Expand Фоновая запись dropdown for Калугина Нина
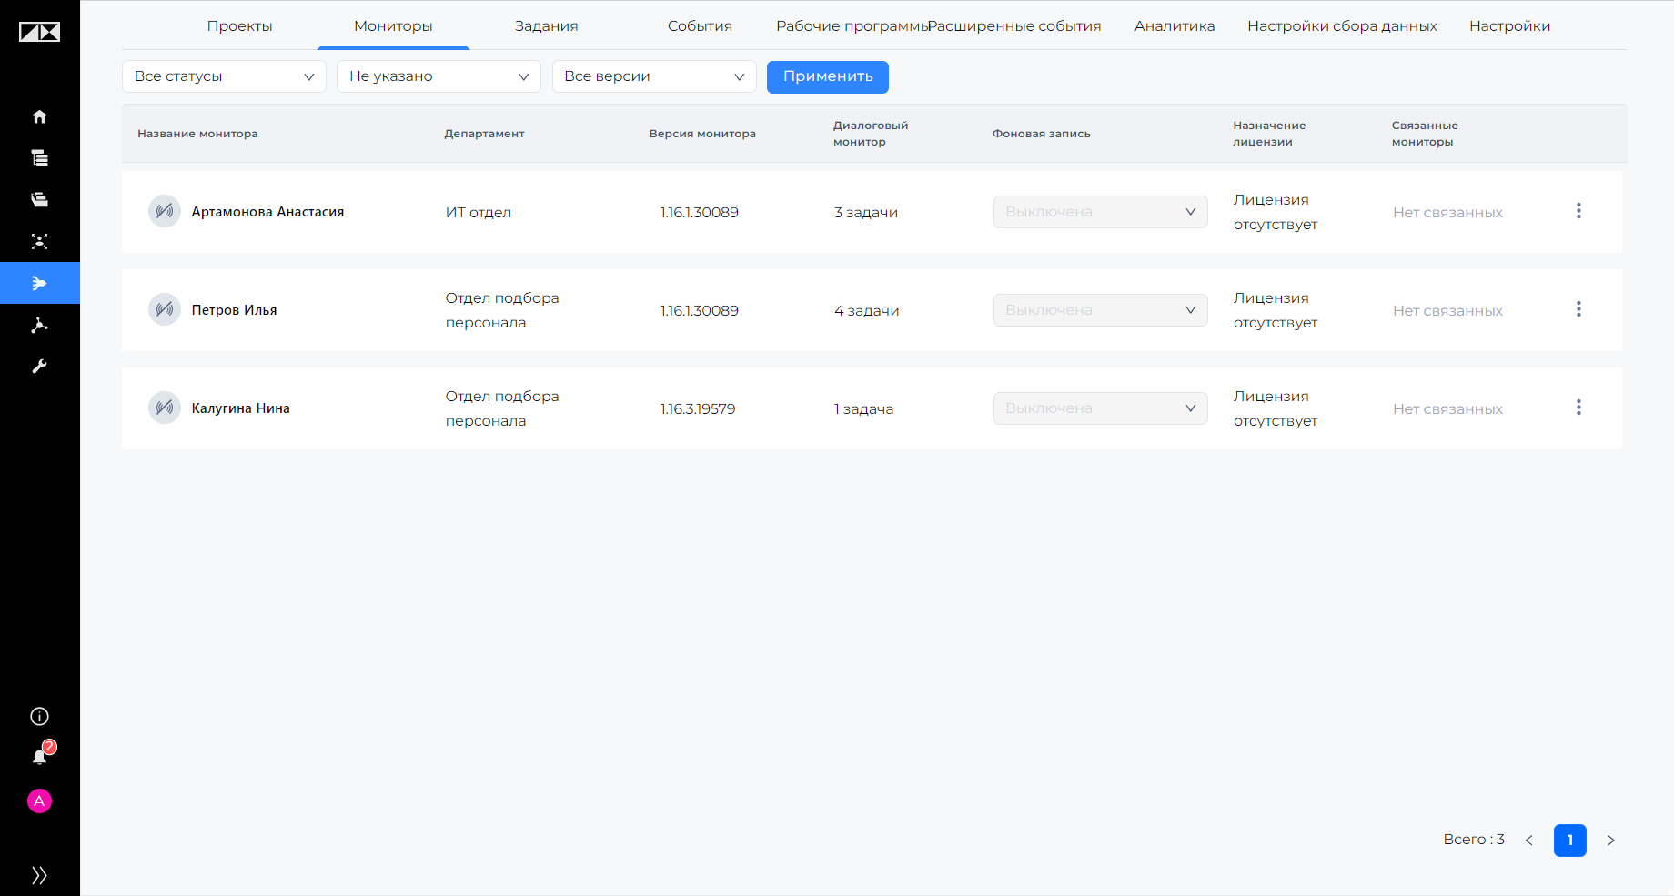 coord(1100,408)
